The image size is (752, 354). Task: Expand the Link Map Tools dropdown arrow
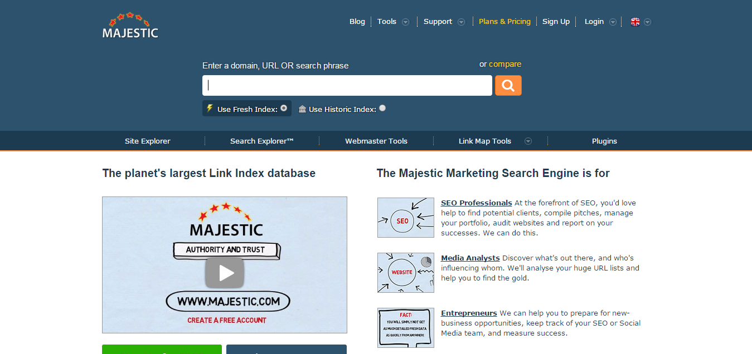[x=528, y=141]
